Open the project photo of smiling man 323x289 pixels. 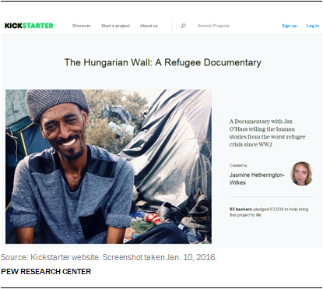pos(108,167)
